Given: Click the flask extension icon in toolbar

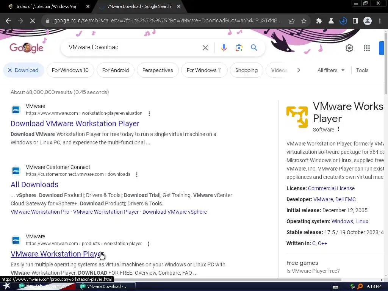Looking at the screenshot, I should (x=331, y=21).
